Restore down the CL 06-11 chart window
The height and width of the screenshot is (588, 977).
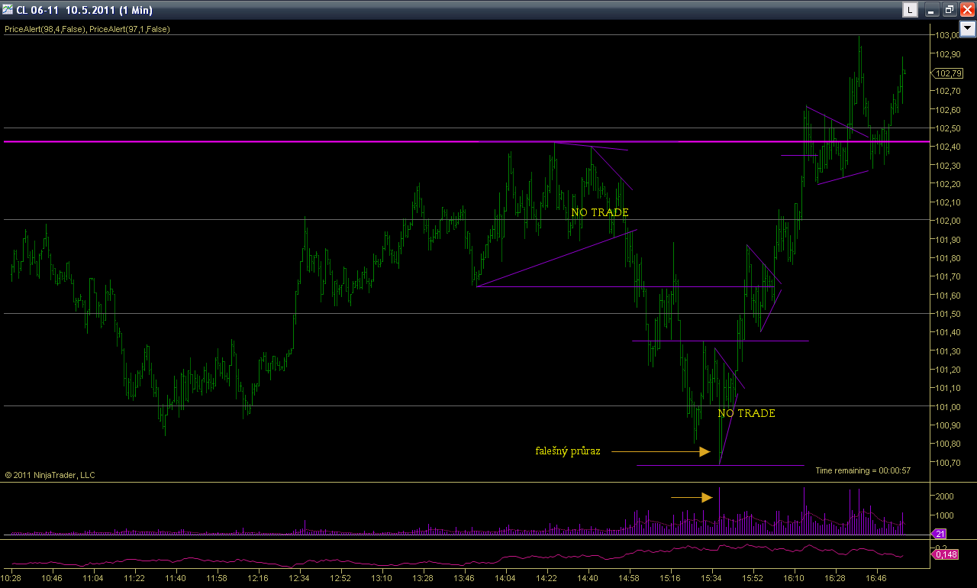click(950, 10)
